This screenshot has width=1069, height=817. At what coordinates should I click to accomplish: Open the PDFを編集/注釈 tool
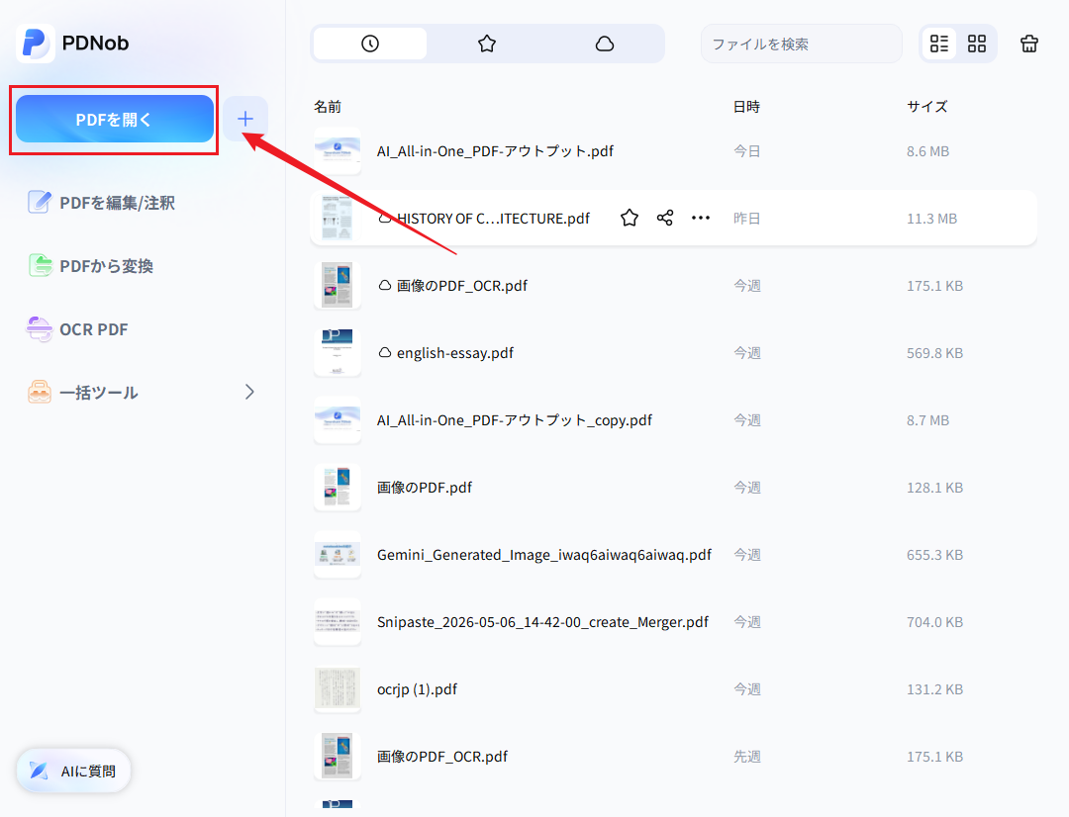(101, 203)
